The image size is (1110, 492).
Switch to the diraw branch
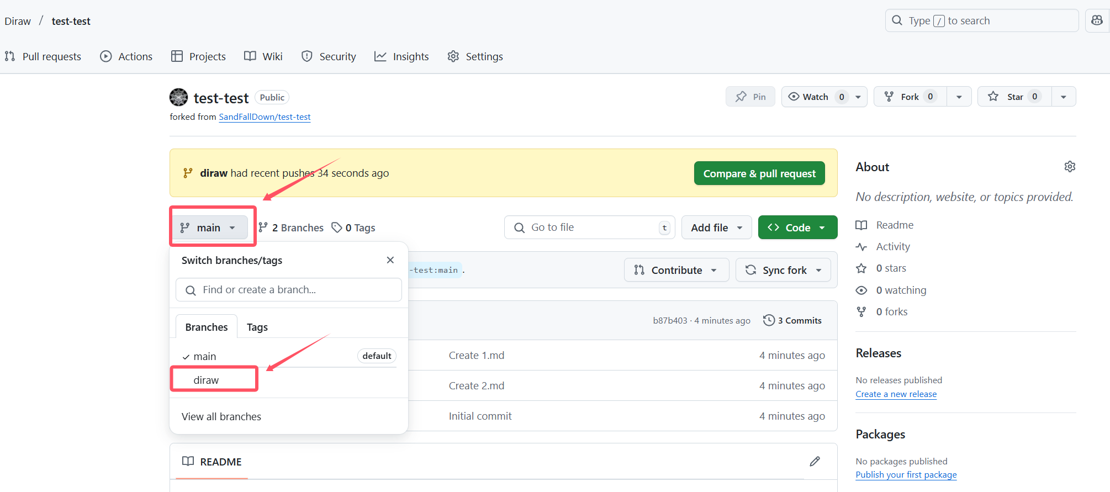289,380
